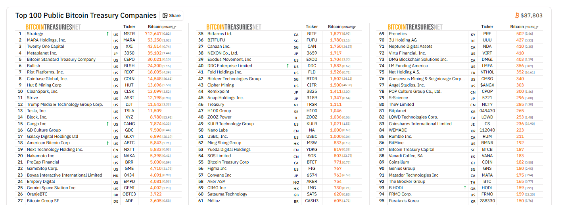This screenshot has height=205, width=562.
Task: Select the MSTR ticker symbol
Action: click(x=129, y=34)
